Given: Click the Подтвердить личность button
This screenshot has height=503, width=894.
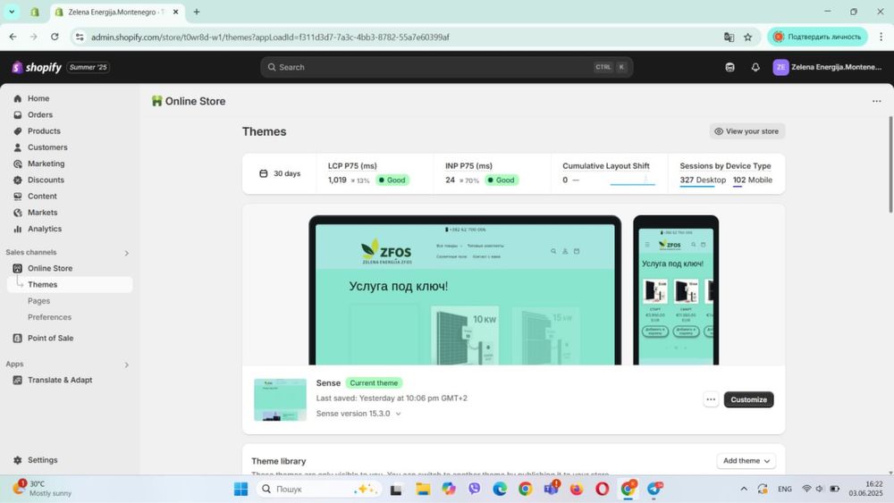Looking at the screenshot, I should tap(817, 37).
